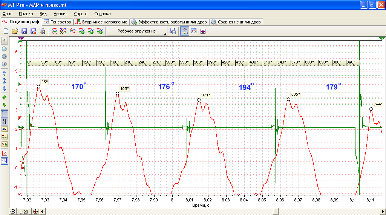This screenshot has width=386, height=215.
Task: Open the Рабочее окружение dropdown
Action: 137,31
